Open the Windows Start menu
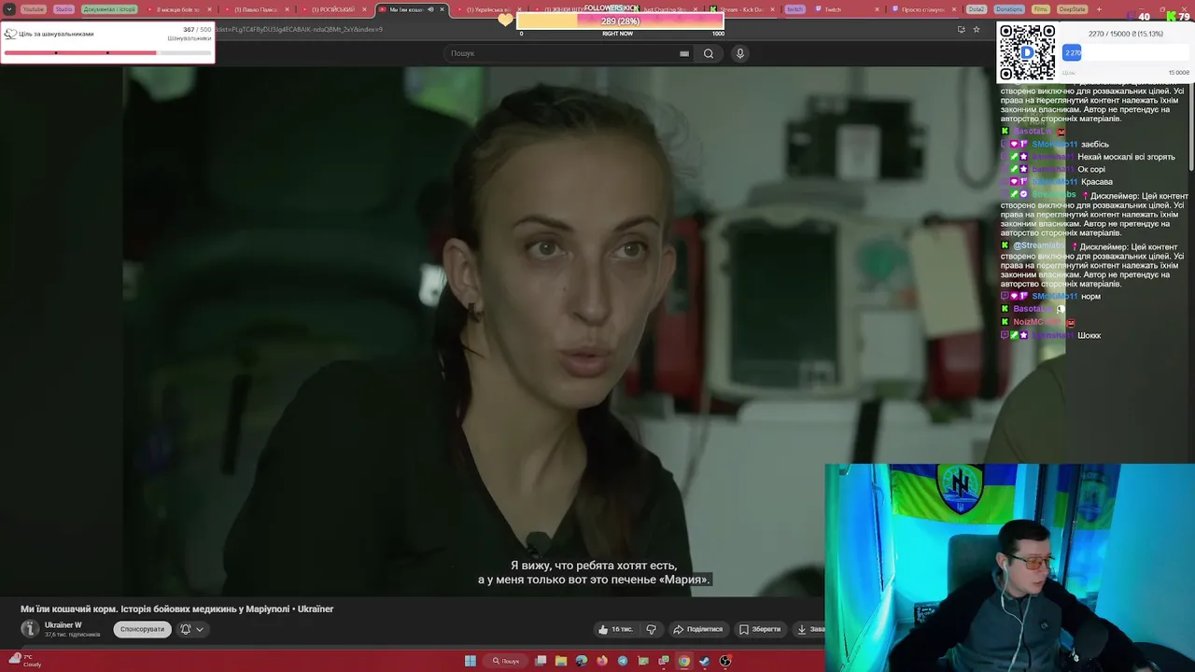The width and height of the screenshot is (1195, 672). (x=471, y=661)
